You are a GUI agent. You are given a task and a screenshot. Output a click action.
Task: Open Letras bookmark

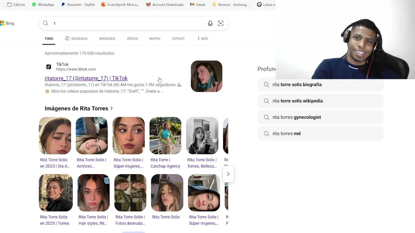click(266, 5)
